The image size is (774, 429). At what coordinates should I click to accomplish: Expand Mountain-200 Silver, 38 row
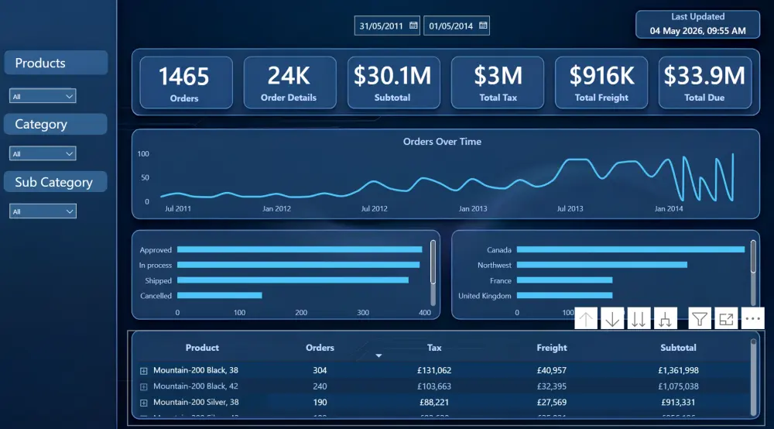coord(144,403)
